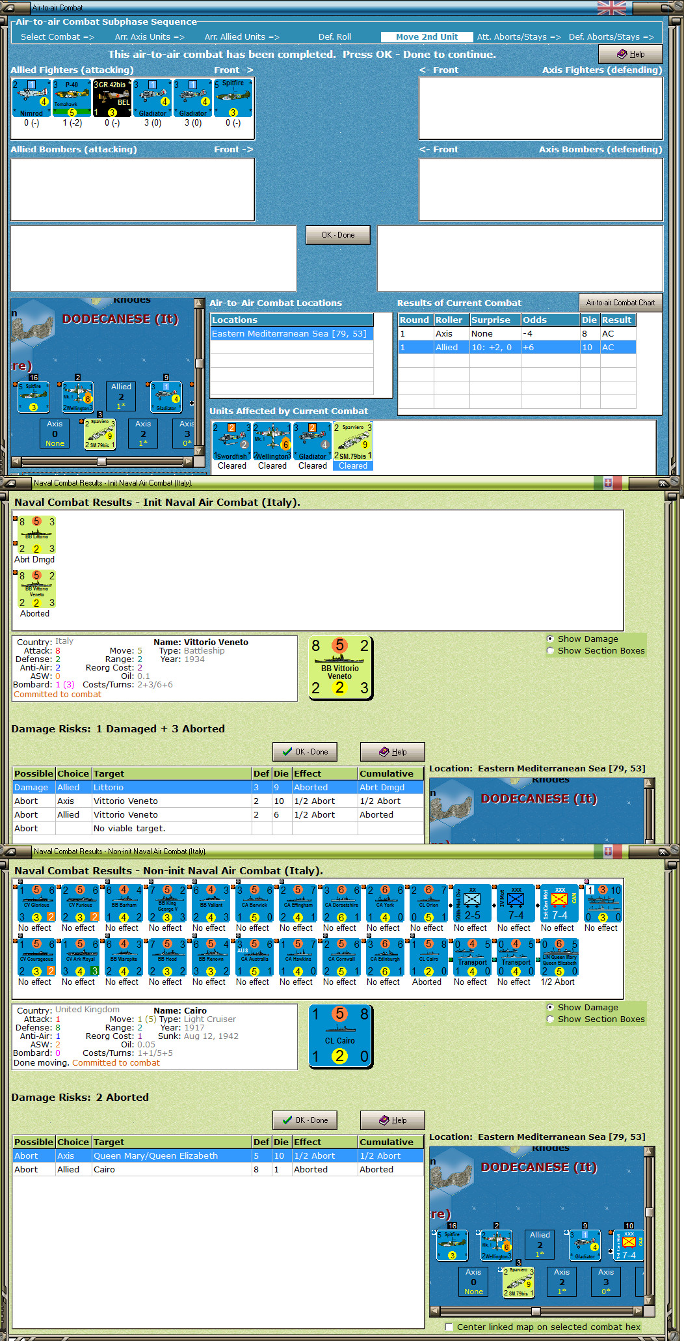Tick Center linked map on selected combat hex
The image size is (684, 1341).
(449, 1327)
